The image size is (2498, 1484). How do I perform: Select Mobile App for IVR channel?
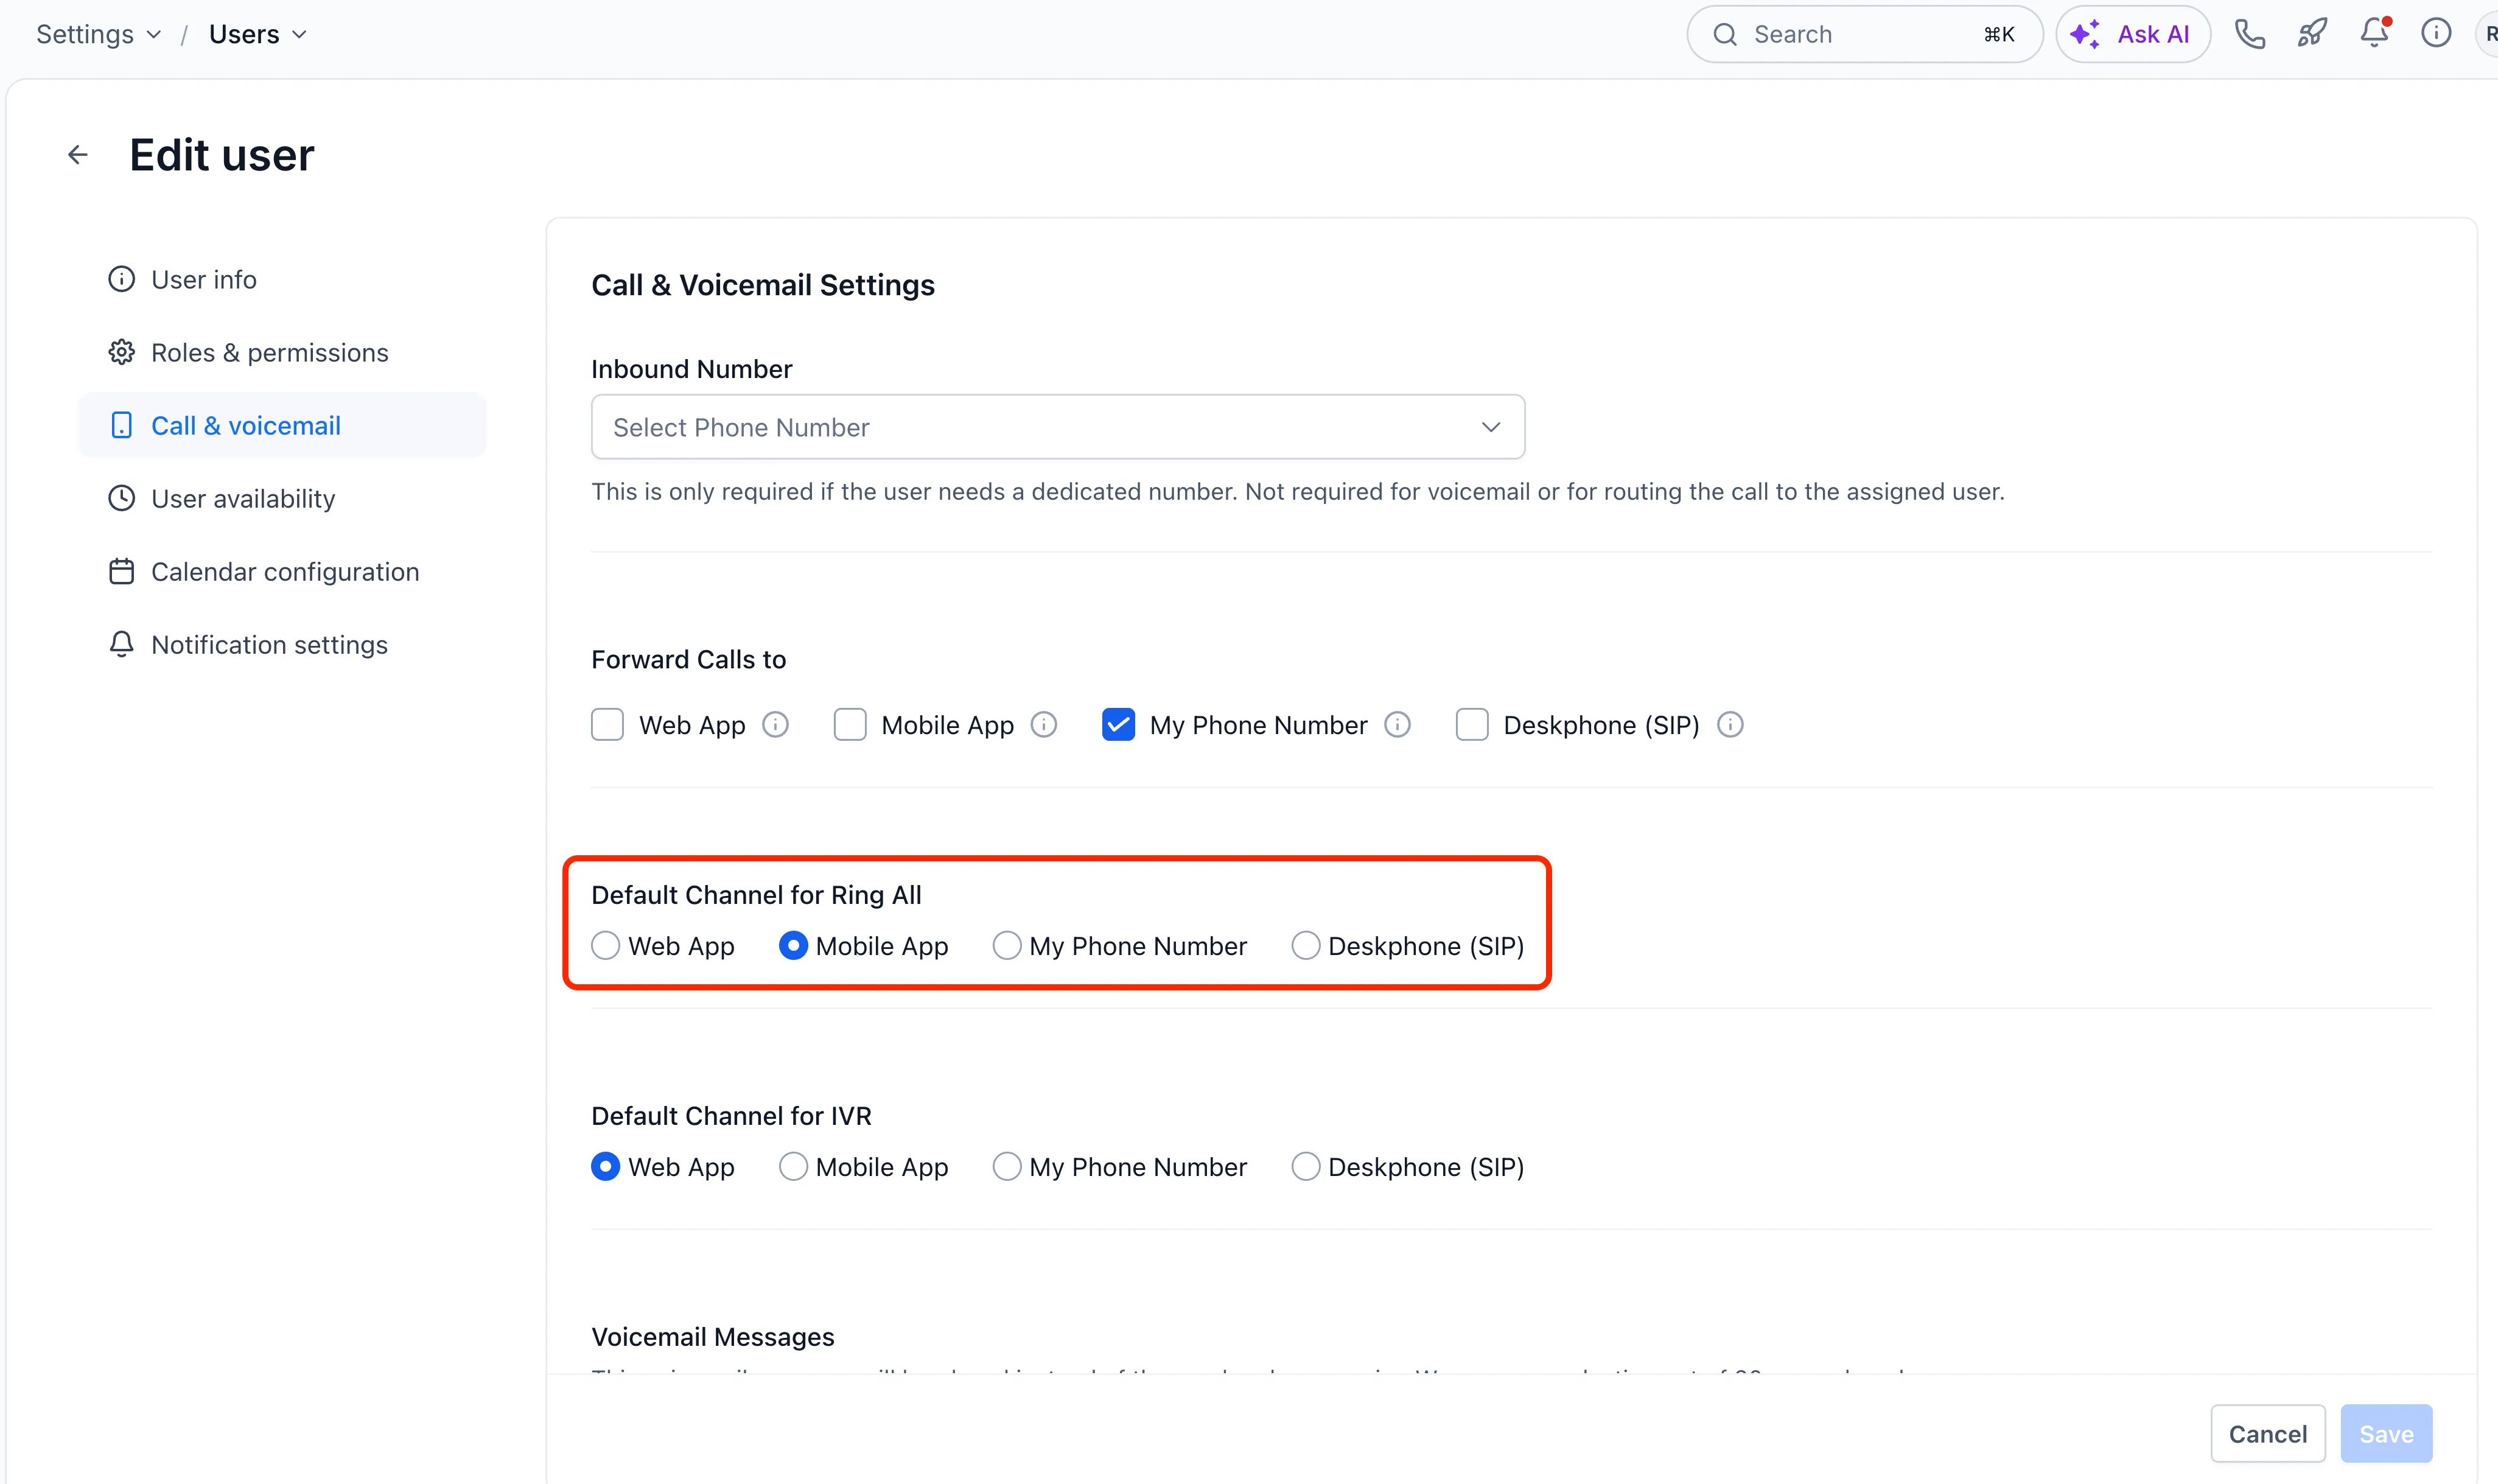pyautogui.click(x=793, y=1166)
